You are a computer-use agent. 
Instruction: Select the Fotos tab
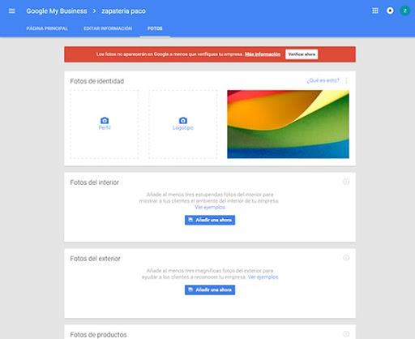155,28
